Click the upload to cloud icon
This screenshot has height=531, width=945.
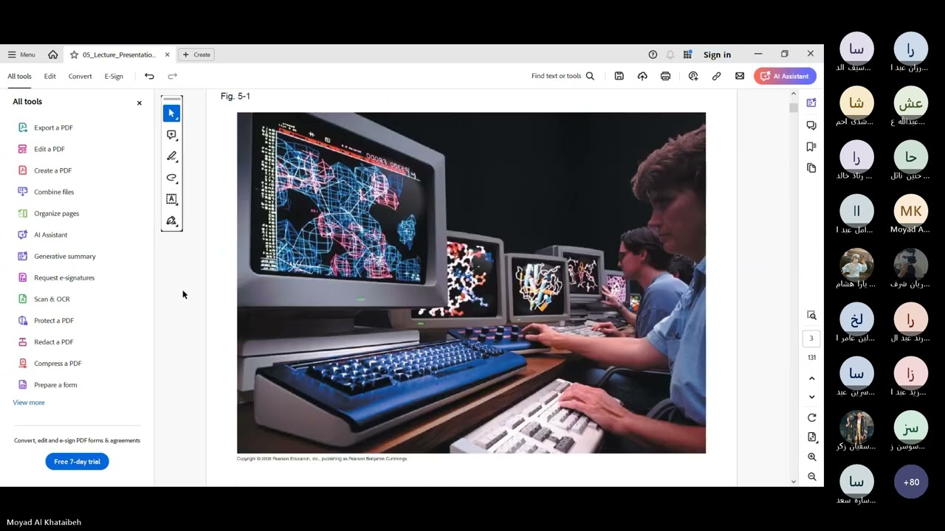click(x=642, y=76)
